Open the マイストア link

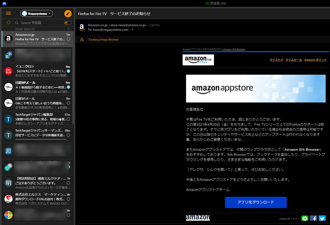click(276, 60)
